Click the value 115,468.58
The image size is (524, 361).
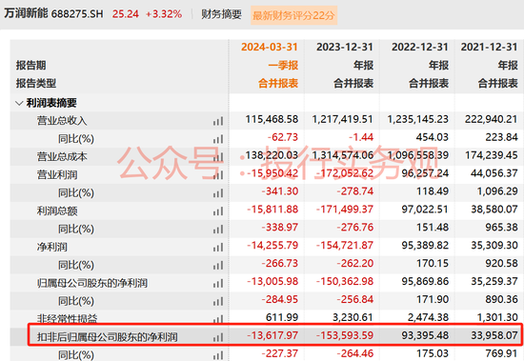pyautogui.click(x=272, y=119)
